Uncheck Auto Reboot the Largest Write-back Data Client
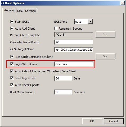The width and height of the screenshot is (126, 127). [x=12, y=71]
